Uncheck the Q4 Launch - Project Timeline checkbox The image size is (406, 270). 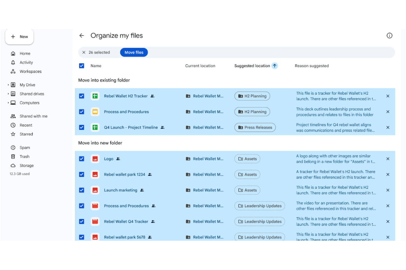click(81, 127)
